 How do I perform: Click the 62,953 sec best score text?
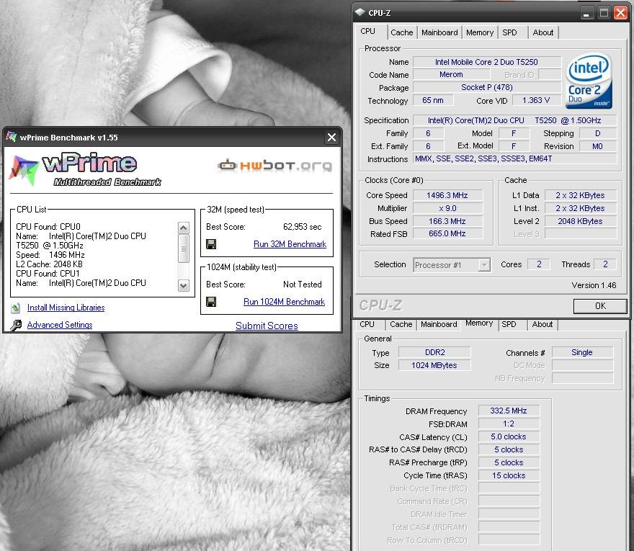(303, 227)
